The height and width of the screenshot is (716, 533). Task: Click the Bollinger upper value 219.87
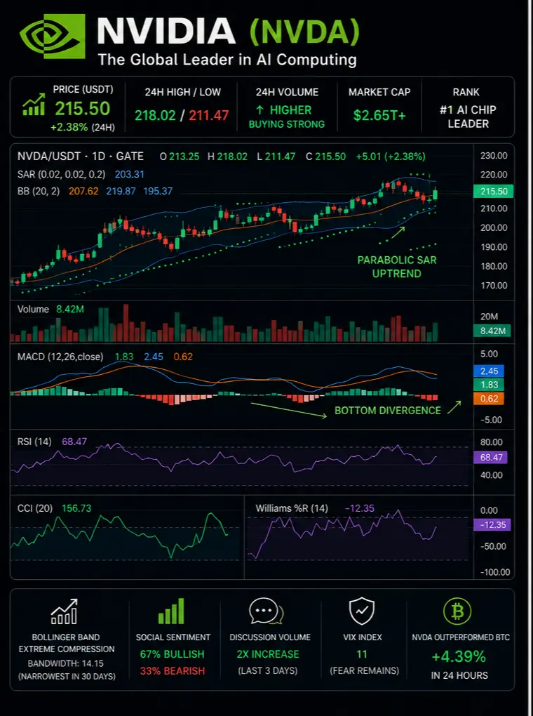click(121, 192)
